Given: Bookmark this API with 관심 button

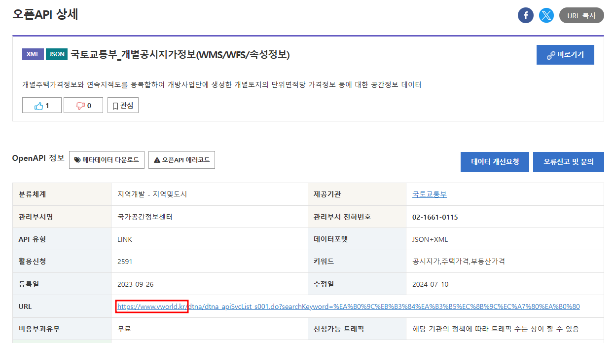Looking at the screenshot, I should [123, 105].
